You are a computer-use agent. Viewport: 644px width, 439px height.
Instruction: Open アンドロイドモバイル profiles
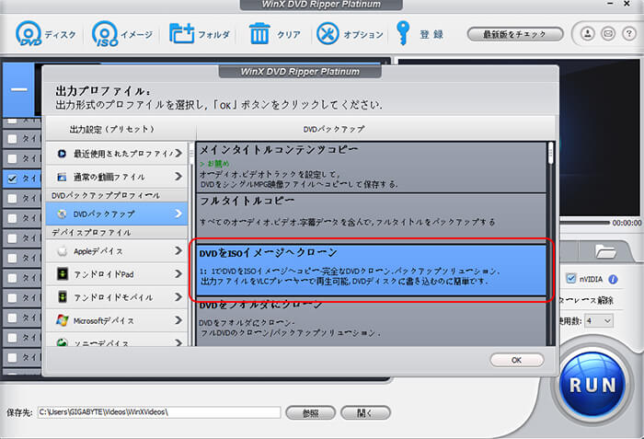point(117,296)
